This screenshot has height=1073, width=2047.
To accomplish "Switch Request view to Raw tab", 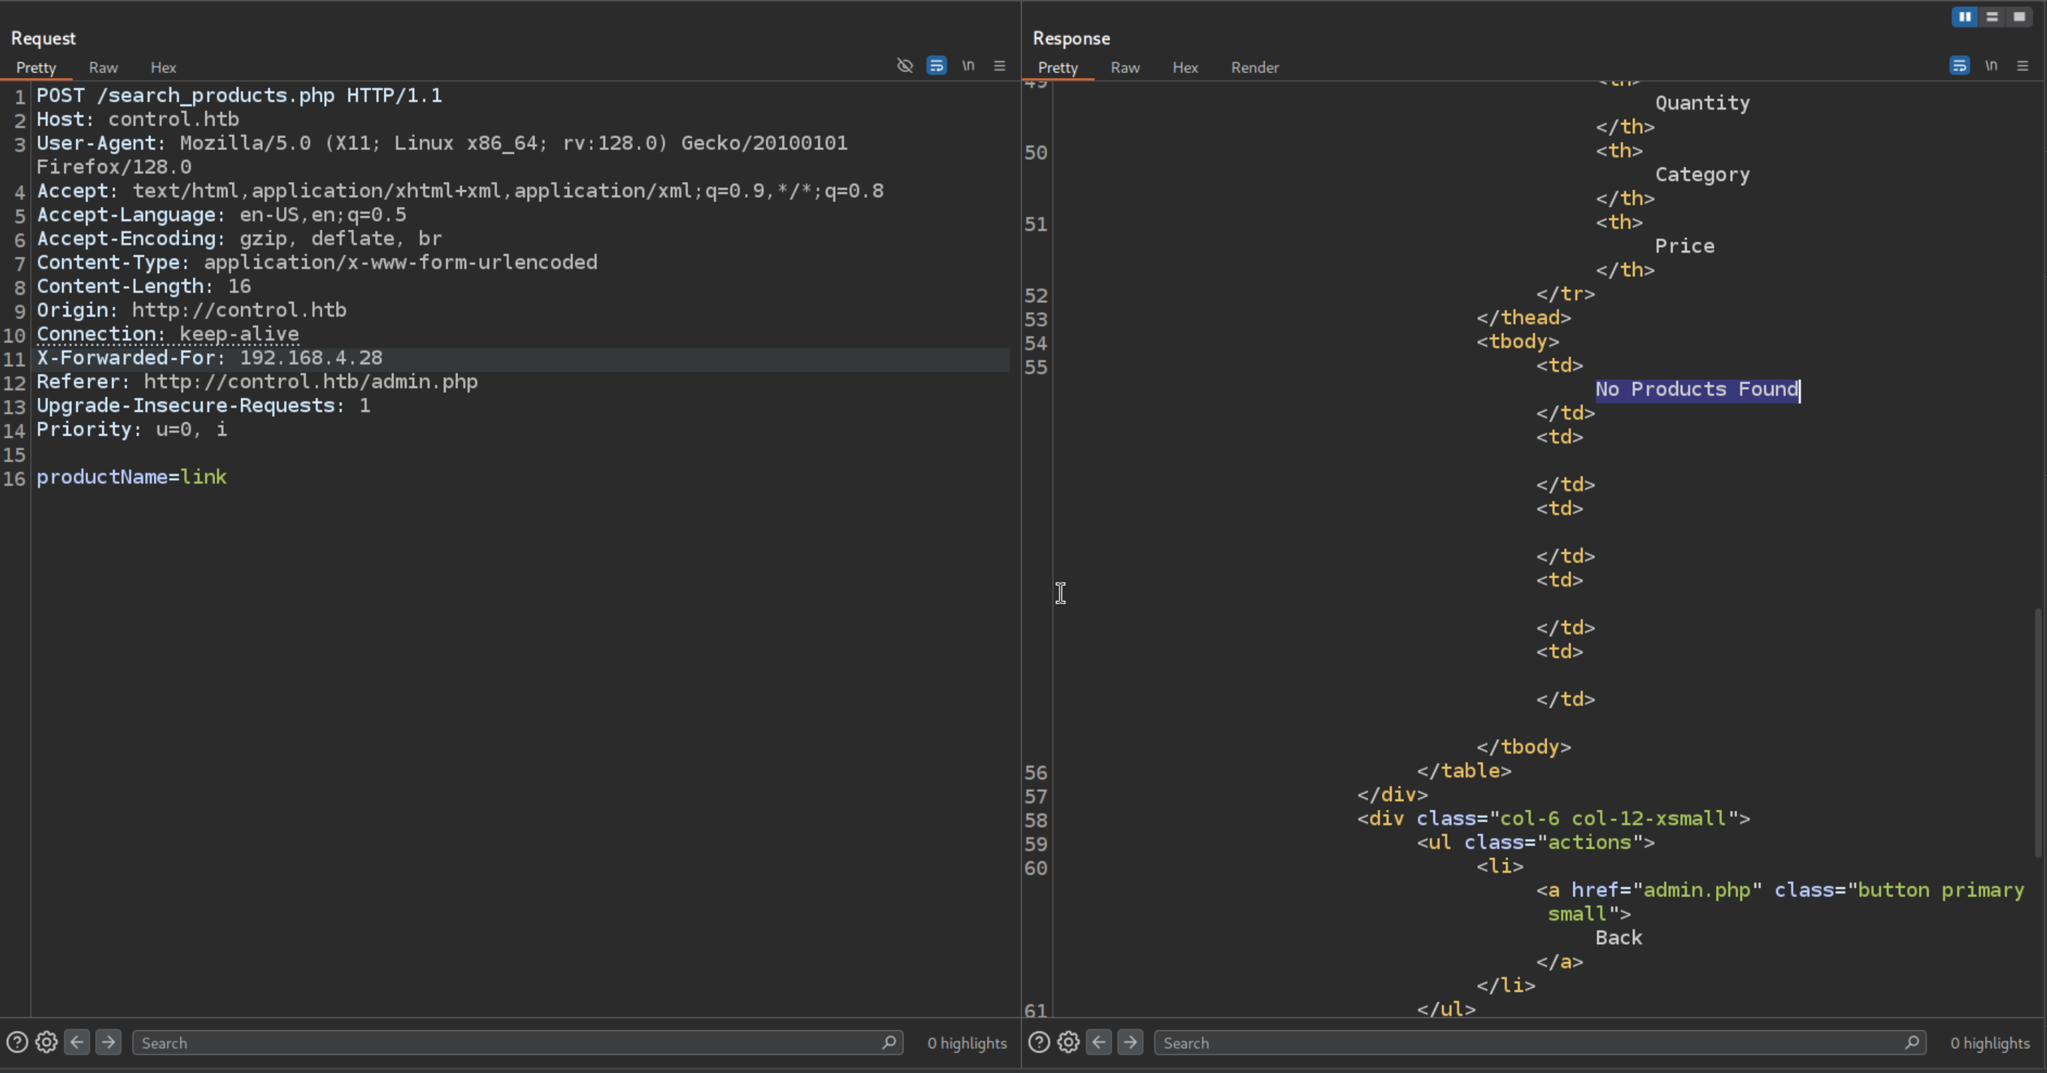I will coord(104,68).
